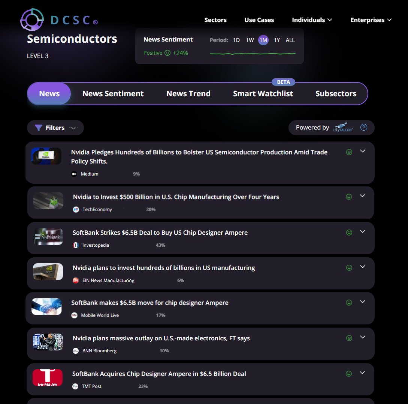Click the CityFalcon logo

click(x=343, y=127)
